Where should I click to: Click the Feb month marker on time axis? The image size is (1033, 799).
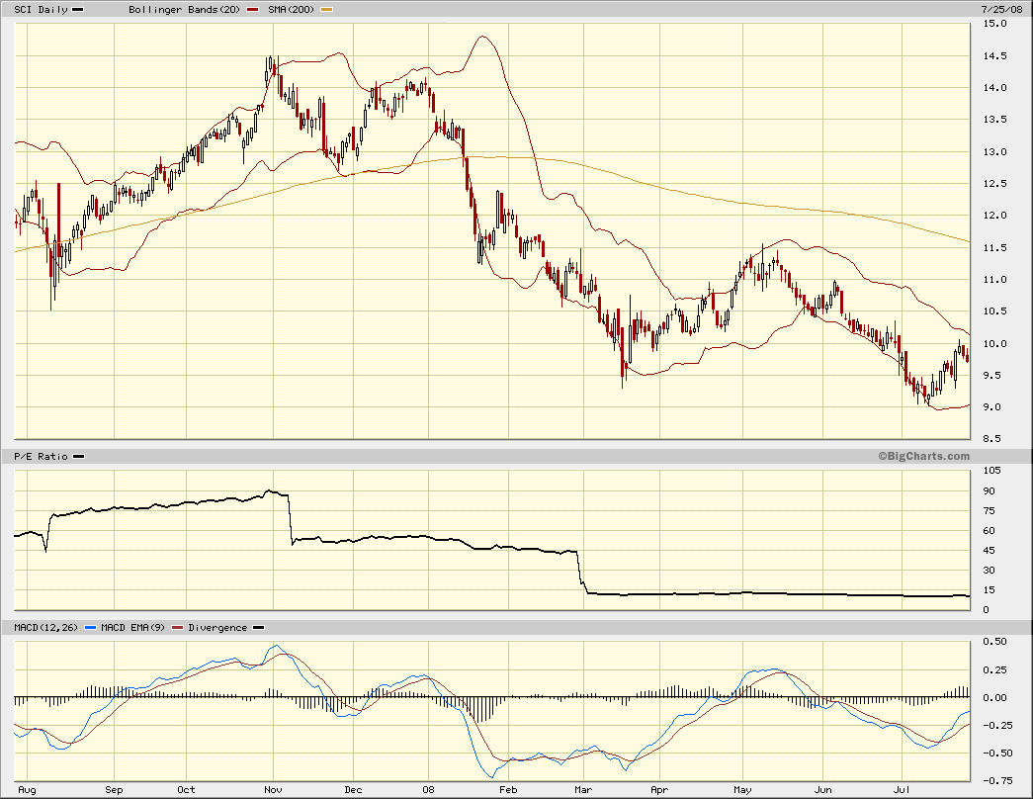pos(508,790)
